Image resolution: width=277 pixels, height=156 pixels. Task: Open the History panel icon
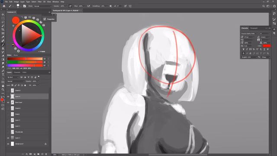coord(274,13)
